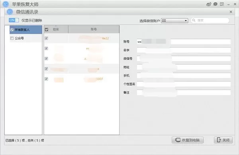Image resolution: width=239 pixels, height=155 pixels.
Task: Open the Weibo share icon
Action: click(x=209, y=4)
